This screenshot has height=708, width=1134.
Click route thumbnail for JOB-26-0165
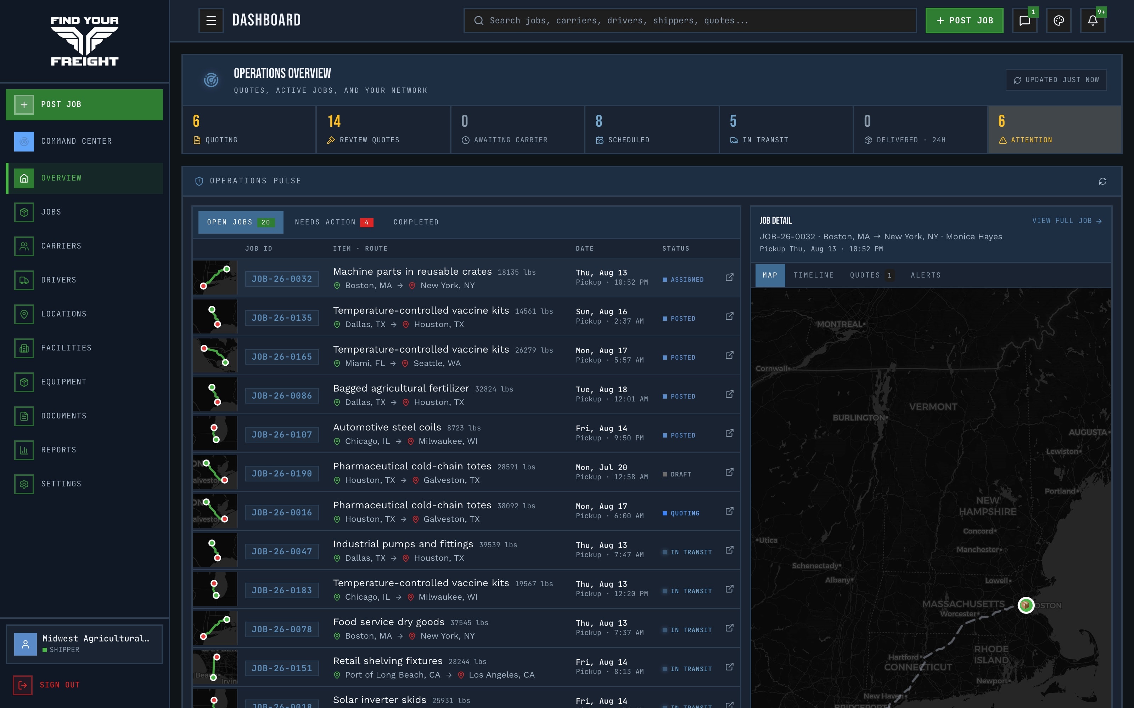point(215,355)
